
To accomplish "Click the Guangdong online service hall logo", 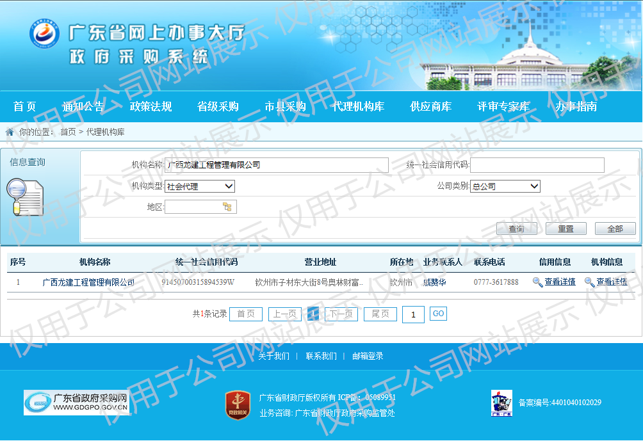I will click(x=44, y=33).
